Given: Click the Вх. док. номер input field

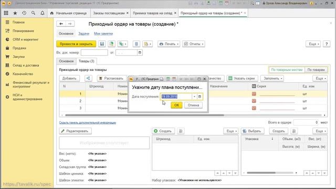Looking at the screenshot, I should click(x=94, y=52).
